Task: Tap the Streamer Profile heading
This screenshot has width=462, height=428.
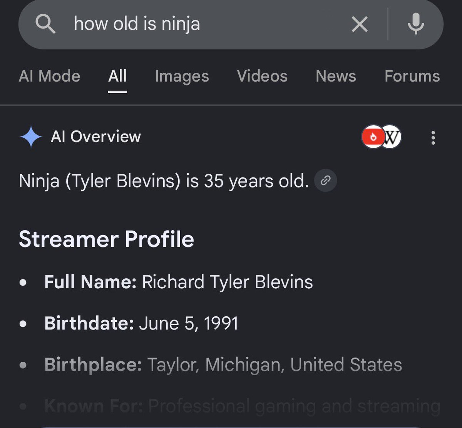Action: [x=106, y=239]
